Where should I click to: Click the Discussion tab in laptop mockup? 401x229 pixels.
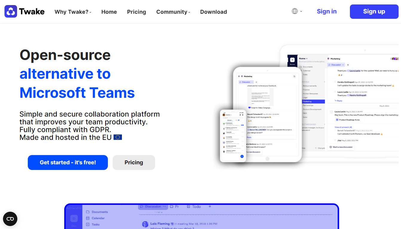tap(336, 65)
